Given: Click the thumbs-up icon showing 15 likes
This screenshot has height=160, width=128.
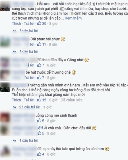Looking at the screenshot, I should 39,100.
